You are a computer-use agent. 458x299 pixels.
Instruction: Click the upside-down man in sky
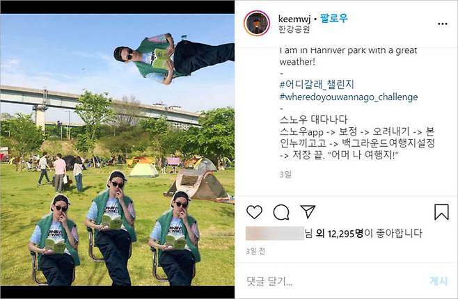[x=174, y=58]
